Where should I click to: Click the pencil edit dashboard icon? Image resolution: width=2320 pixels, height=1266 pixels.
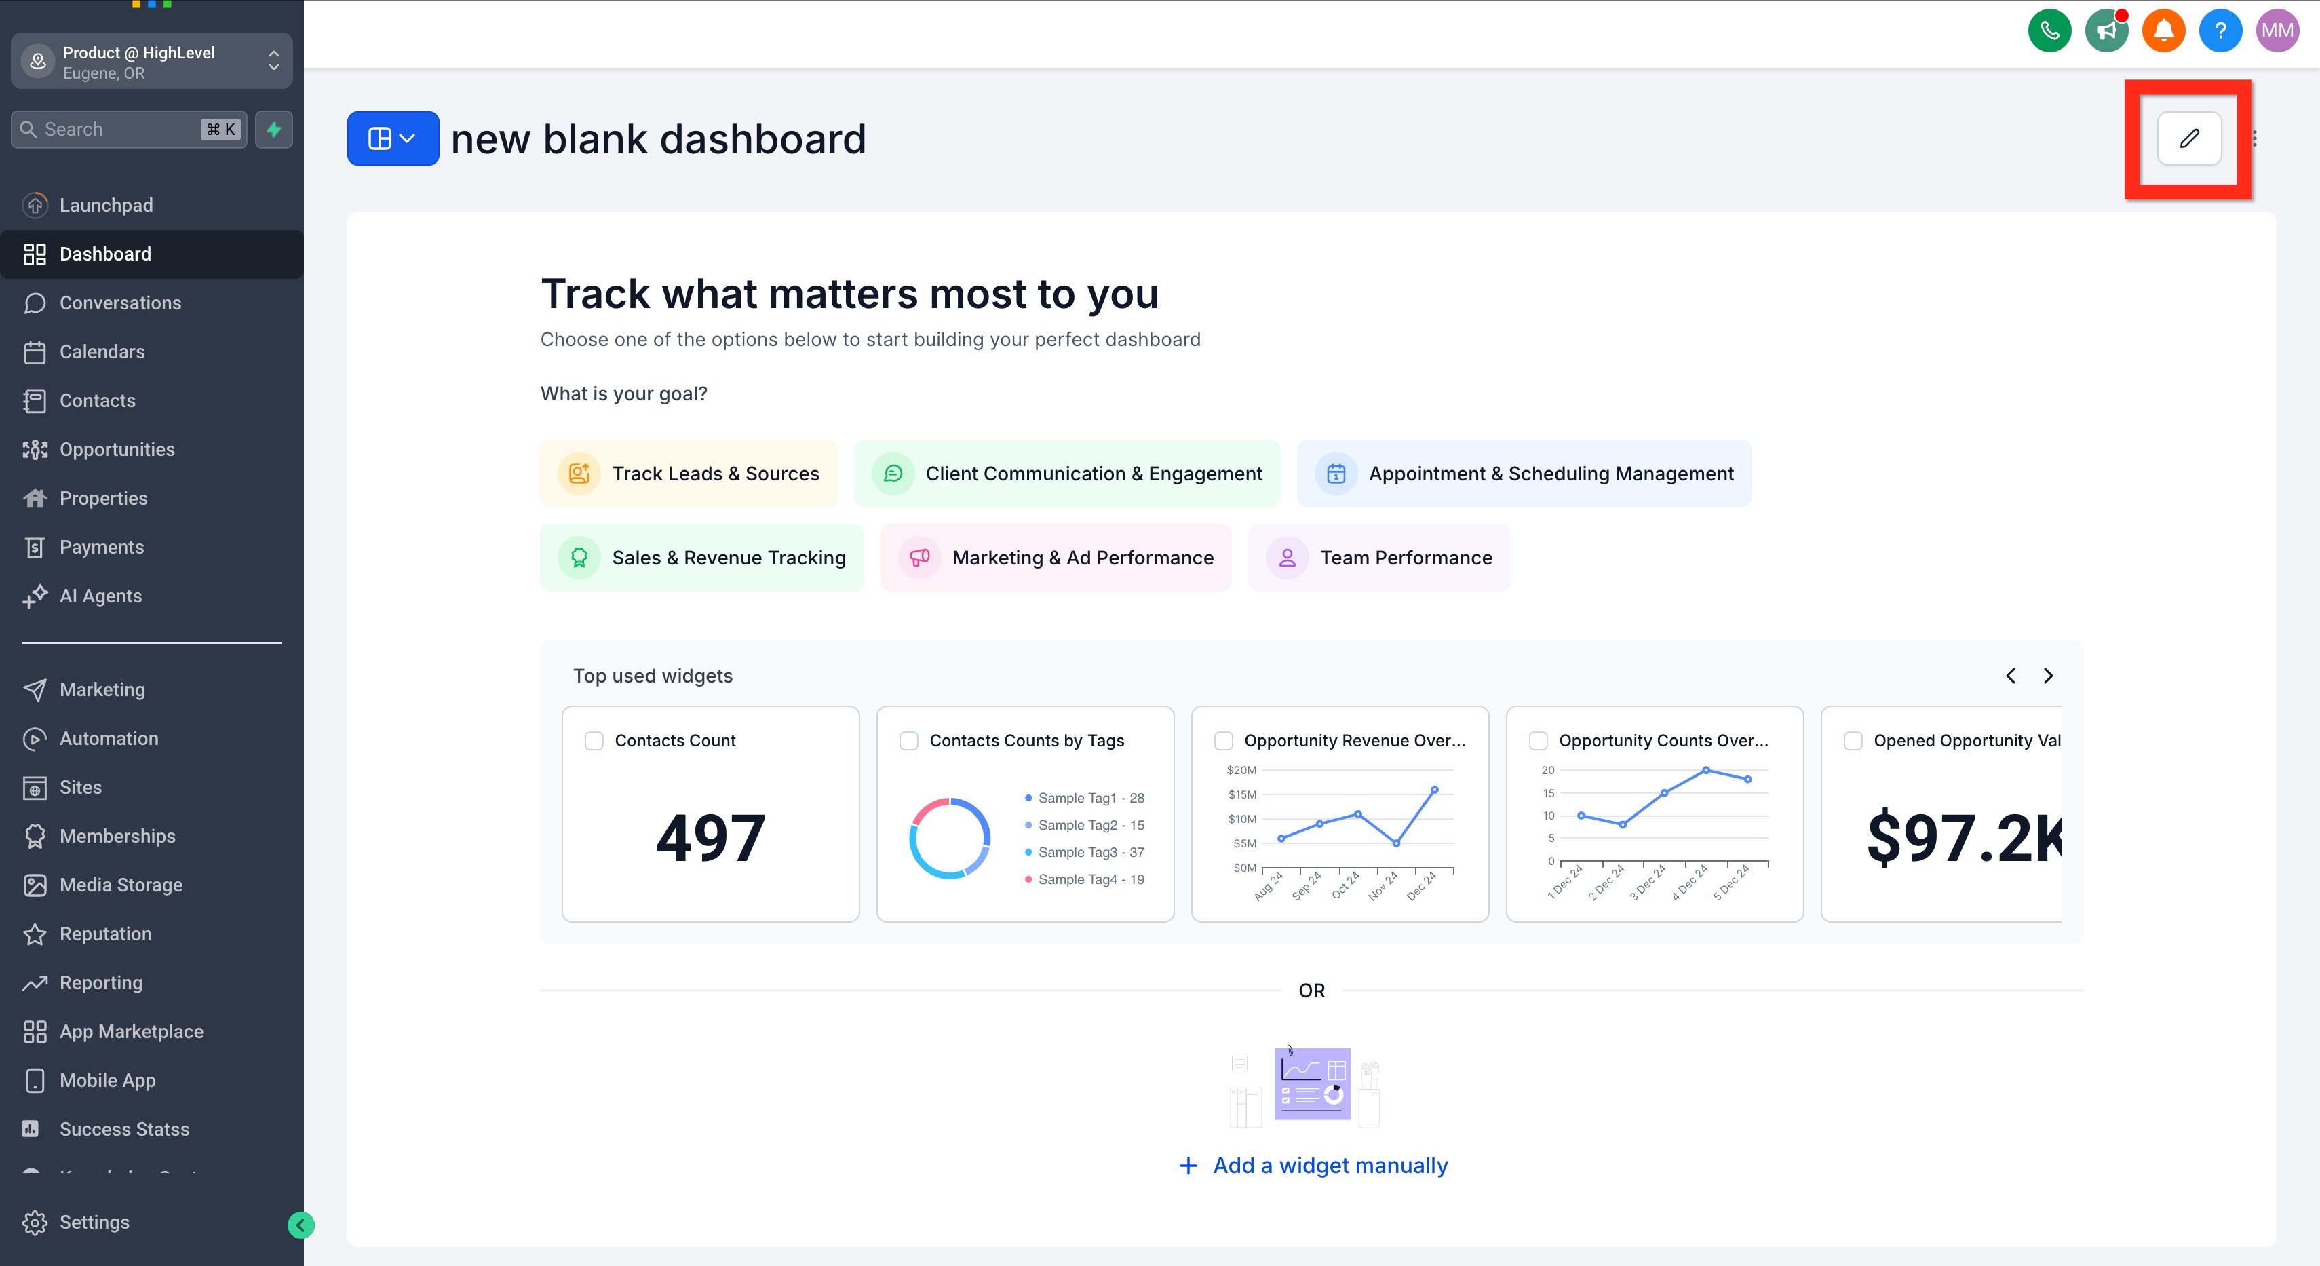coord(2188,138)
